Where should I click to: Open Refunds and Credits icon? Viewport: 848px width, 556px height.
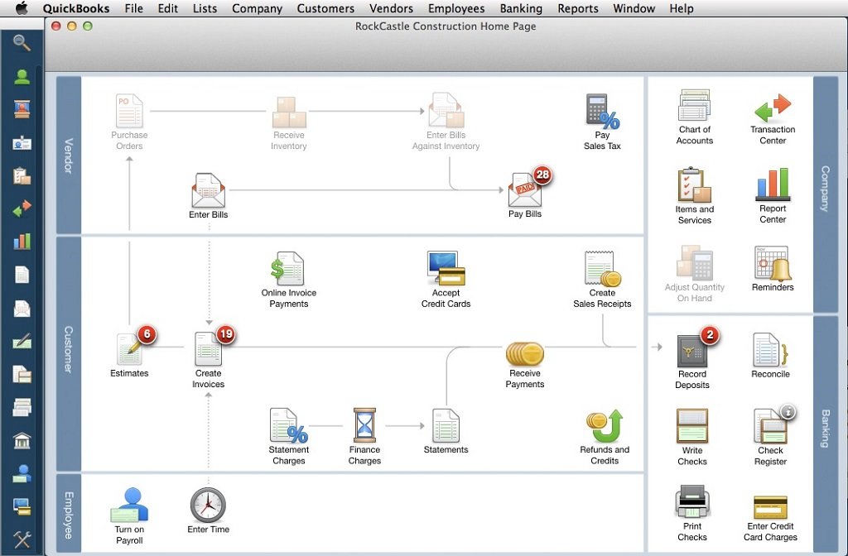(x=605, y=426)
